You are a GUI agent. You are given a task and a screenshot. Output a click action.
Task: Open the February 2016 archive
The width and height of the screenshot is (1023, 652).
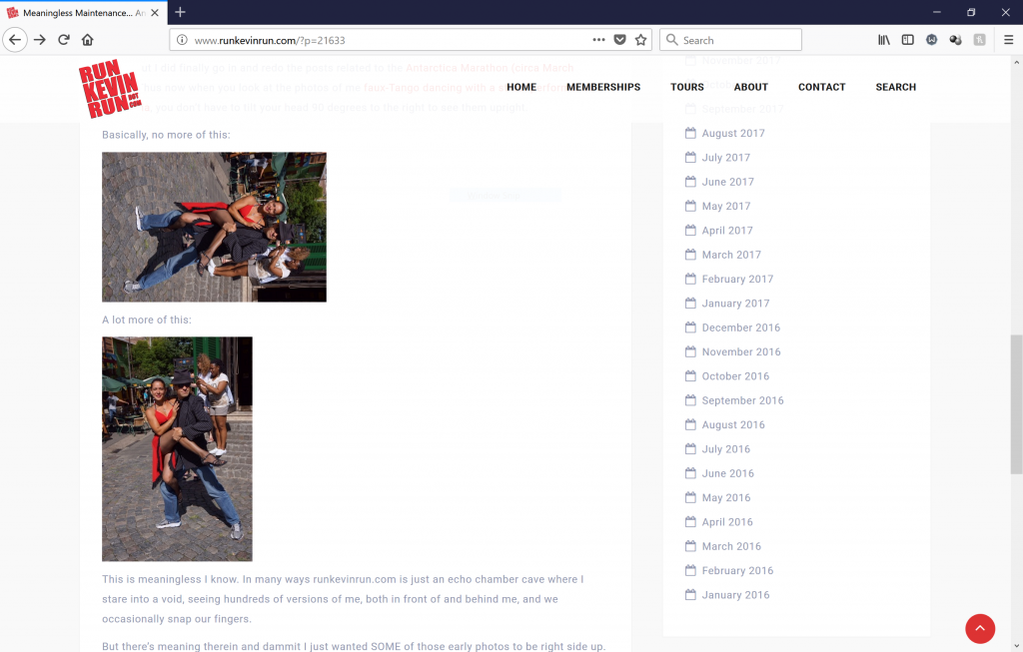pyautogui.click(x=737, y=570)
